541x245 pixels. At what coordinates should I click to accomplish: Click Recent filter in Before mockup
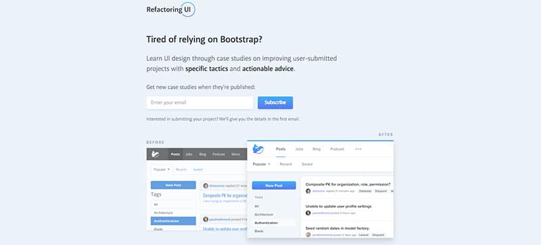pyautogui.click(x=181, y=169)
